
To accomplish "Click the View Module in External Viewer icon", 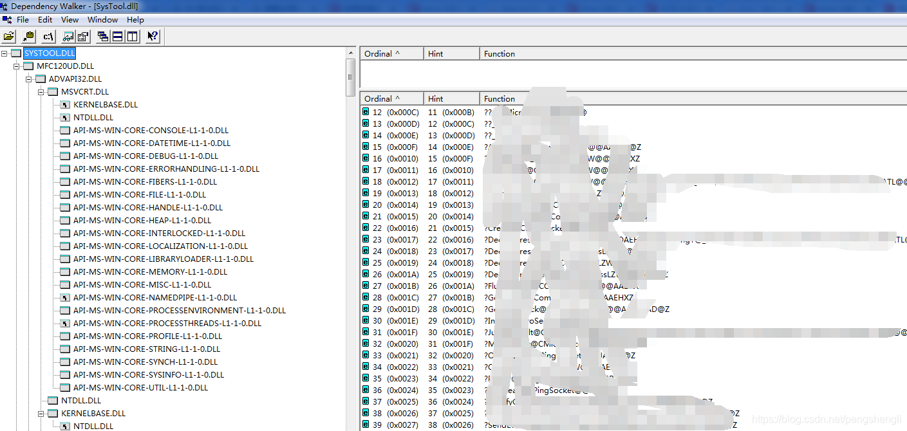I will pos(68,37).
